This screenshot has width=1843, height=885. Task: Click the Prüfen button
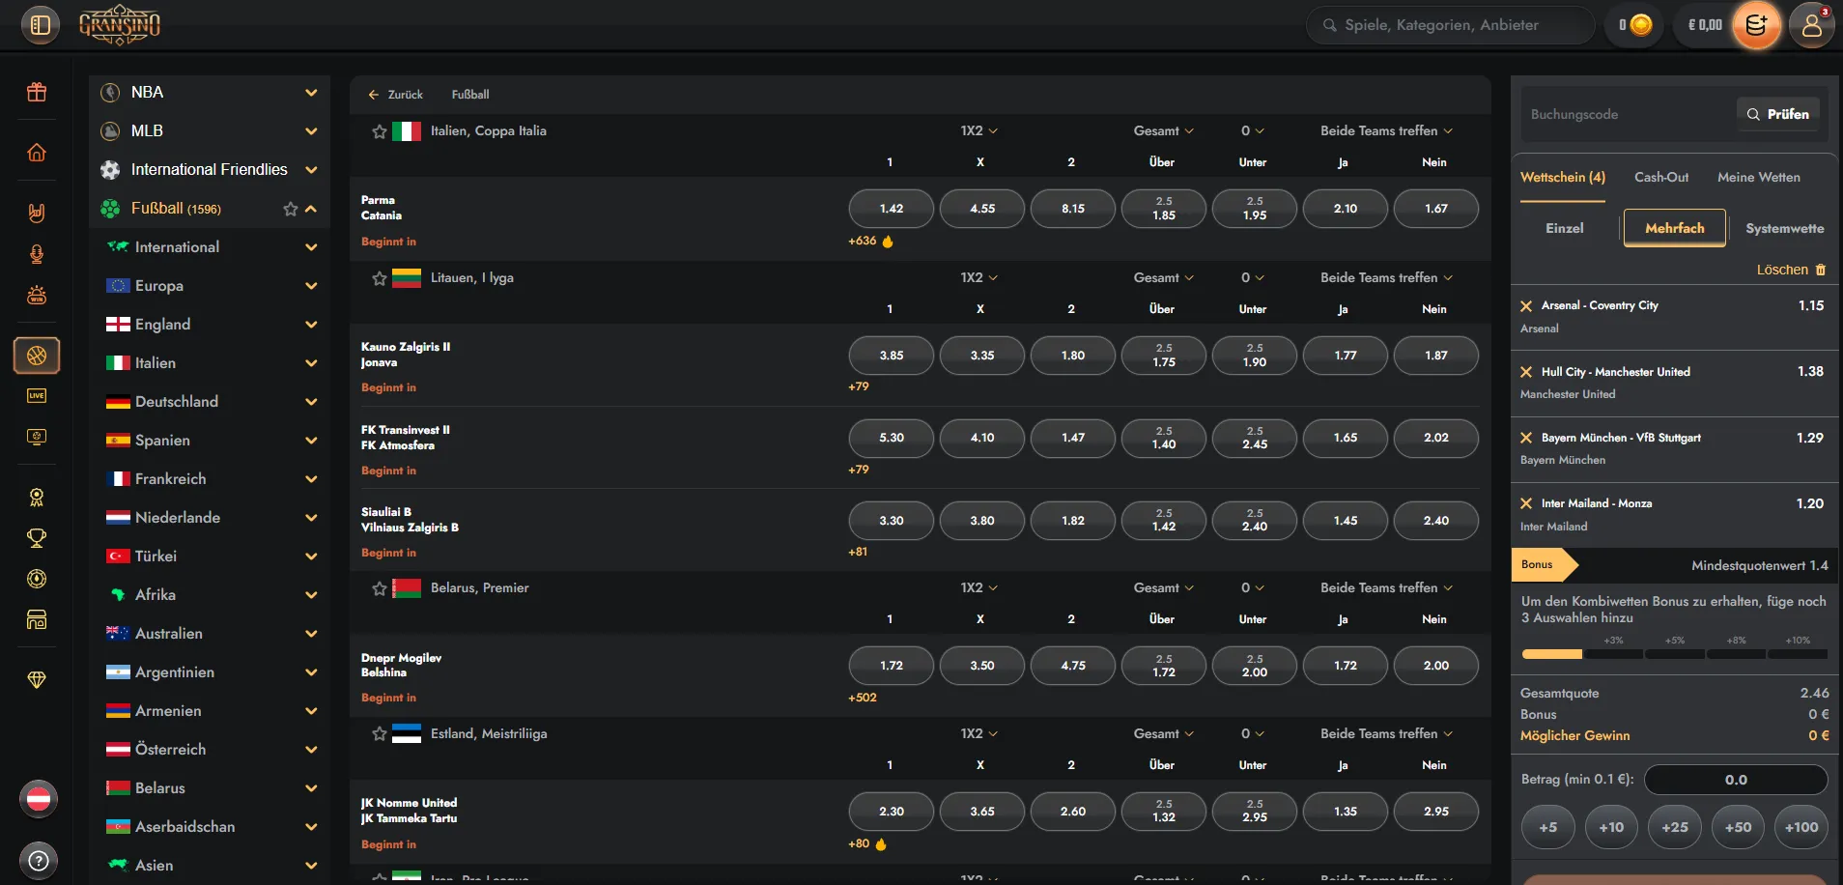click(1778, 114)
